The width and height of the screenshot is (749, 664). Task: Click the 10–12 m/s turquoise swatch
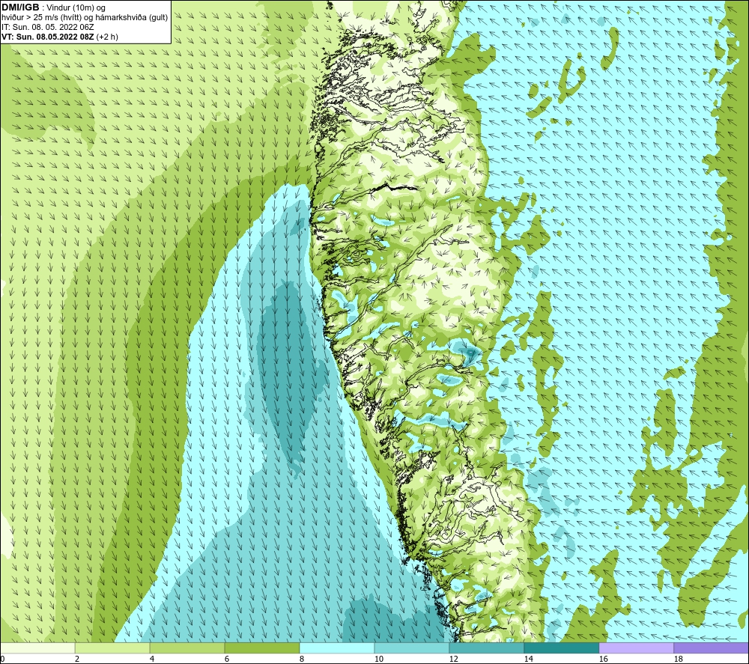coord(412,648)
